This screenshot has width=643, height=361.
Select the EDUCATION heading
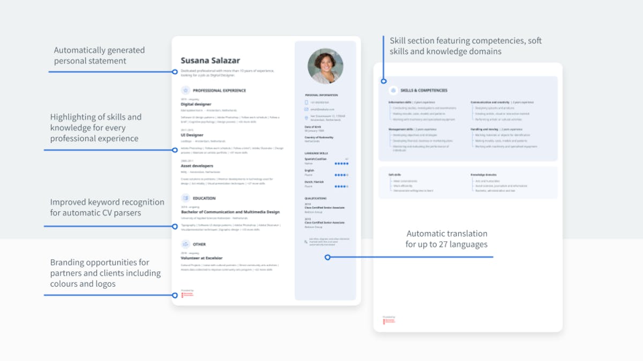click(x=204, y=198)
